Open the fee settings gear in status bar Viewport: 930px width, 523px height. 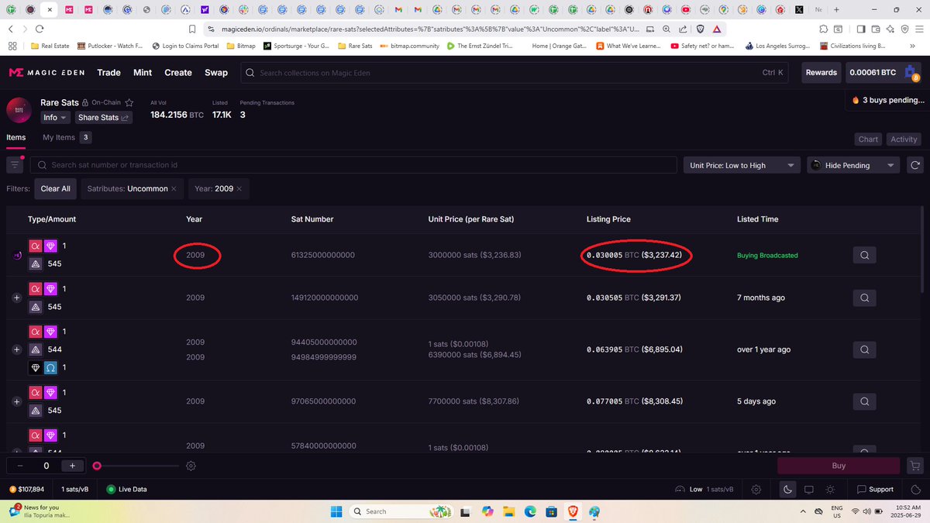point(756,489)
